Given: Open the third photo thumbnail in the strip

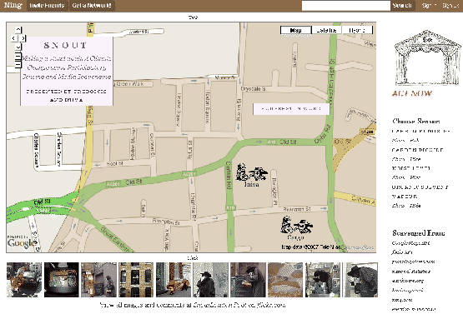Looking at the screenshot, I should [x=99, y=280].
